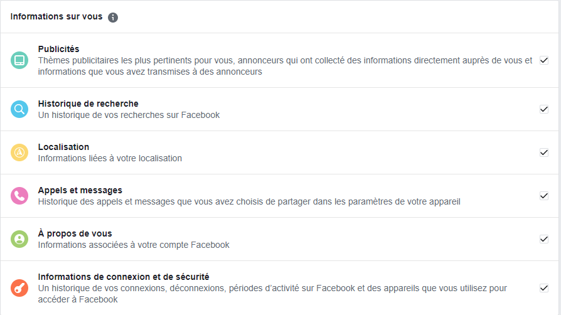Click Informations de connexion et de sécurité title
561x315 pixels.
pyautogui.click(x=124, y=277)
